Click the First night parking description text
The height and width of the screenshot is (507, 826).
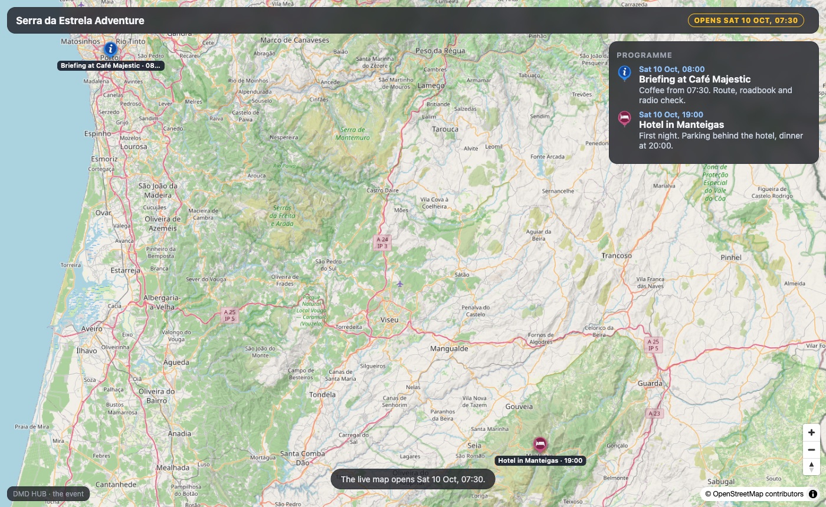721,140
